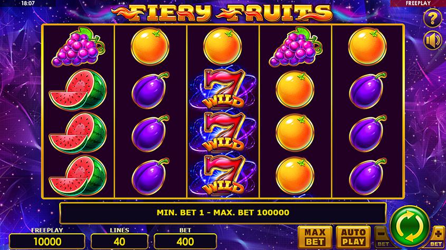The width and height of the screenshot is (446, 250).
Task: Click top watermelon symbol on first reel
Action: pyautogui.click(x=78, y=89)
